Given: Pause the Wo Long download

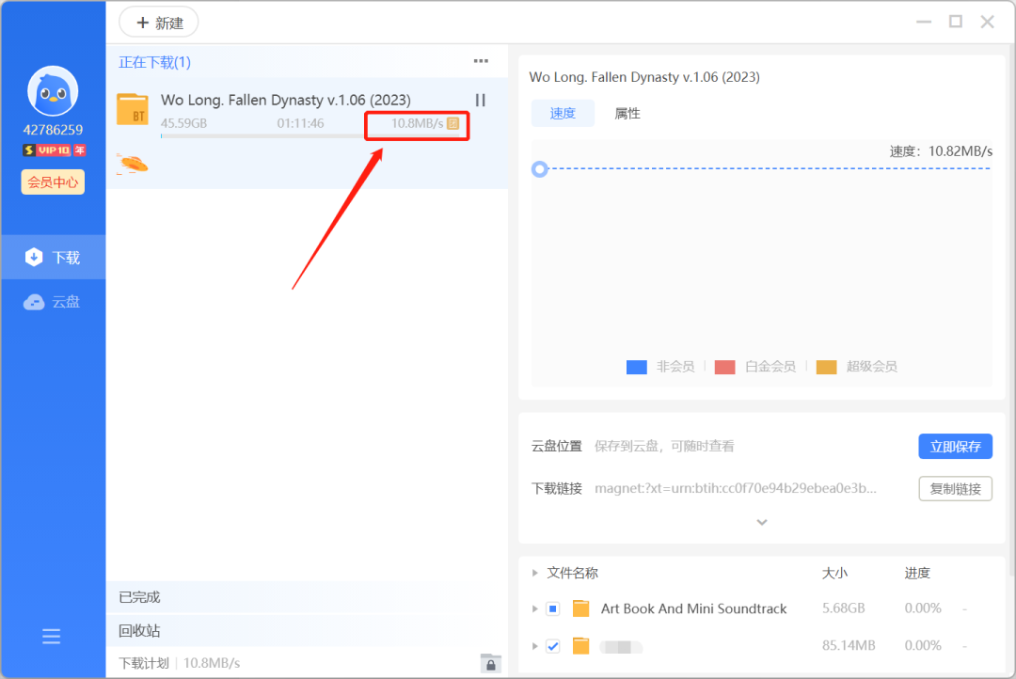Looking at the screenshot, I should click(480, 100).
